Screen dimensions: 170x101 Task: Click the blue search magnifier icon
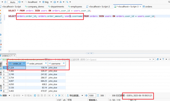tap(67, 2)
